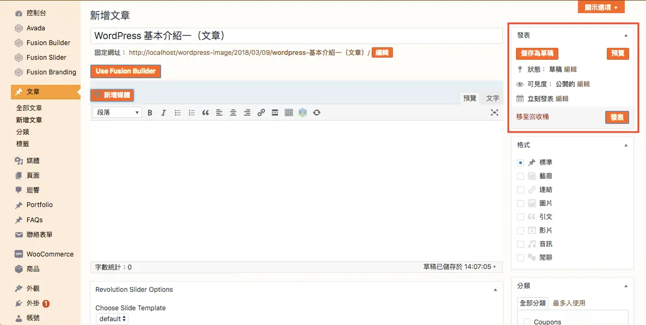Toggle bold formatting in editor toolbar
Image resolution: width=646 pixels, height=325 pixels.
150,112
